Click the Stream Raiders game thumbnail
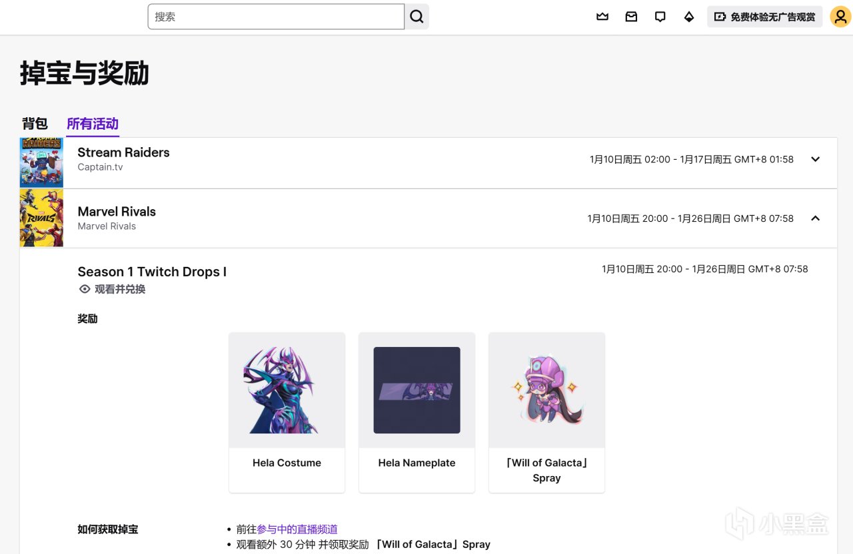This screenshot has width=853, height=554. [x=41, y=162]
